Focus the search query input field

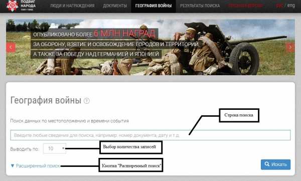click(x=150, y=135)
